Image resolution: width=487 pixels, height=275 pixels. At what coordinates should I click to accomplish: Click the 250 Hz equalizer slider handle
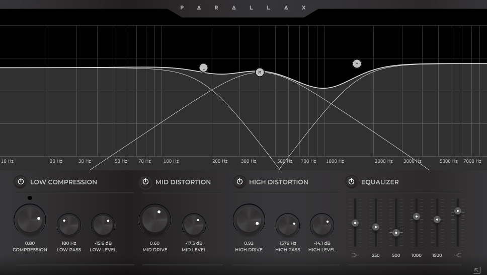pos(375,227)
